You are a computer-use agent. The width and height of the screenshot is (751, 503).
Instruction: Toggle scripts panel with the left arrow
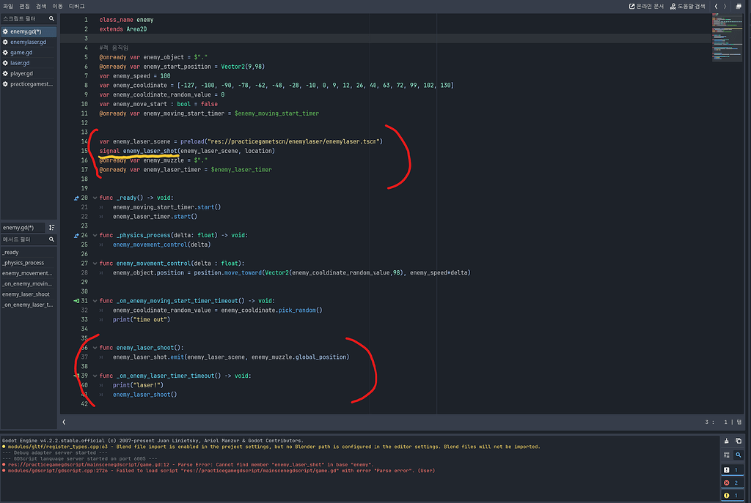coord(64,422)
